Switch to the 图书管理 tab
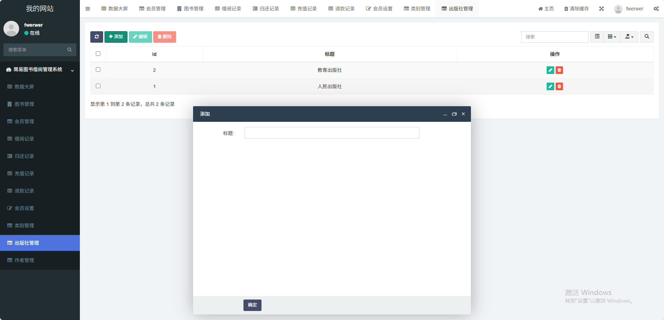Image resolution: width=664 pixels, height=320 pixels. click(190, 9)
